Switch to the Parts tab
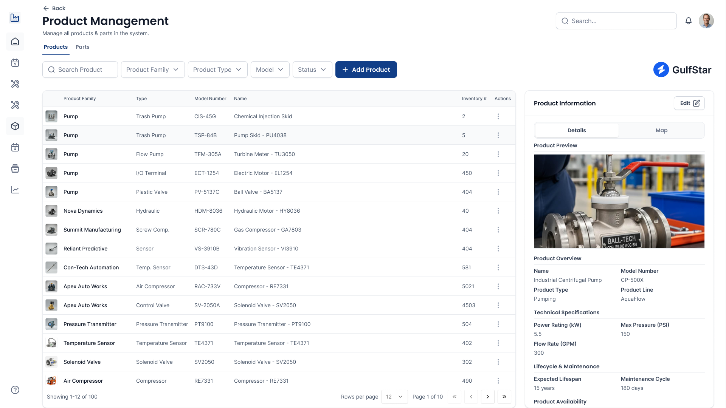 [82, 47]
